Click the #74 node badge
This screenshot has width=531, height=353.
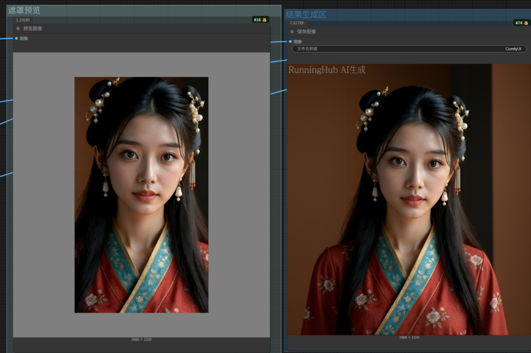[x=522, y=23]
